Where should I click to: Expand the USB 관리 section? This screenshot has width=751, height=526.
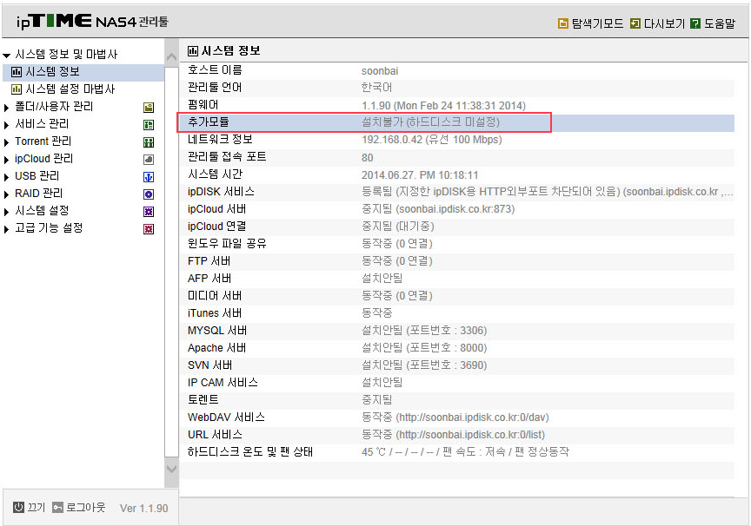pos(6,177)
